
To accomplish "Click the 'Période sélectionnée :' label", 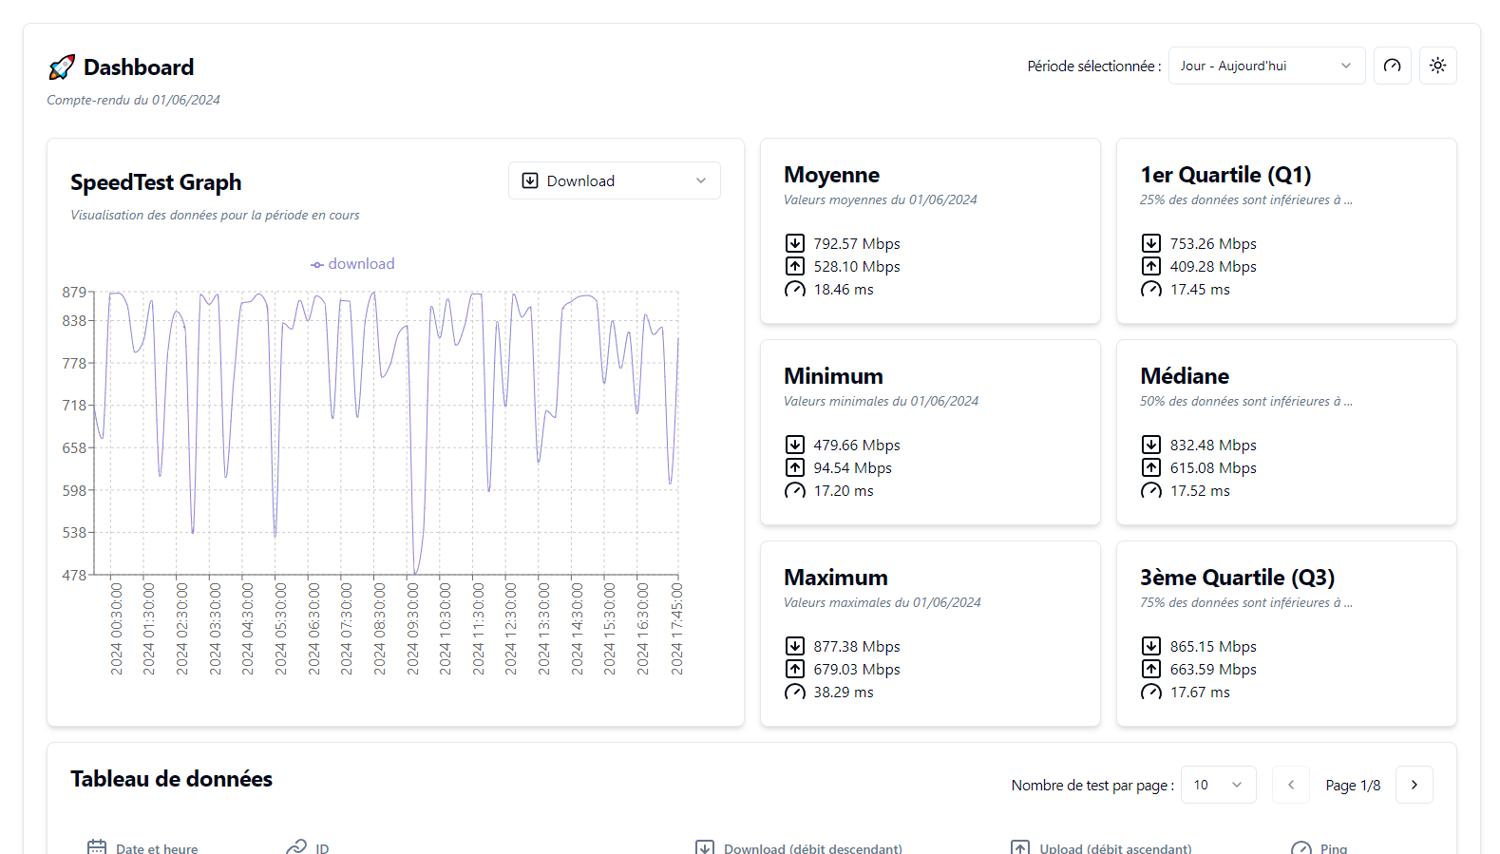I will click(1094, 66).
